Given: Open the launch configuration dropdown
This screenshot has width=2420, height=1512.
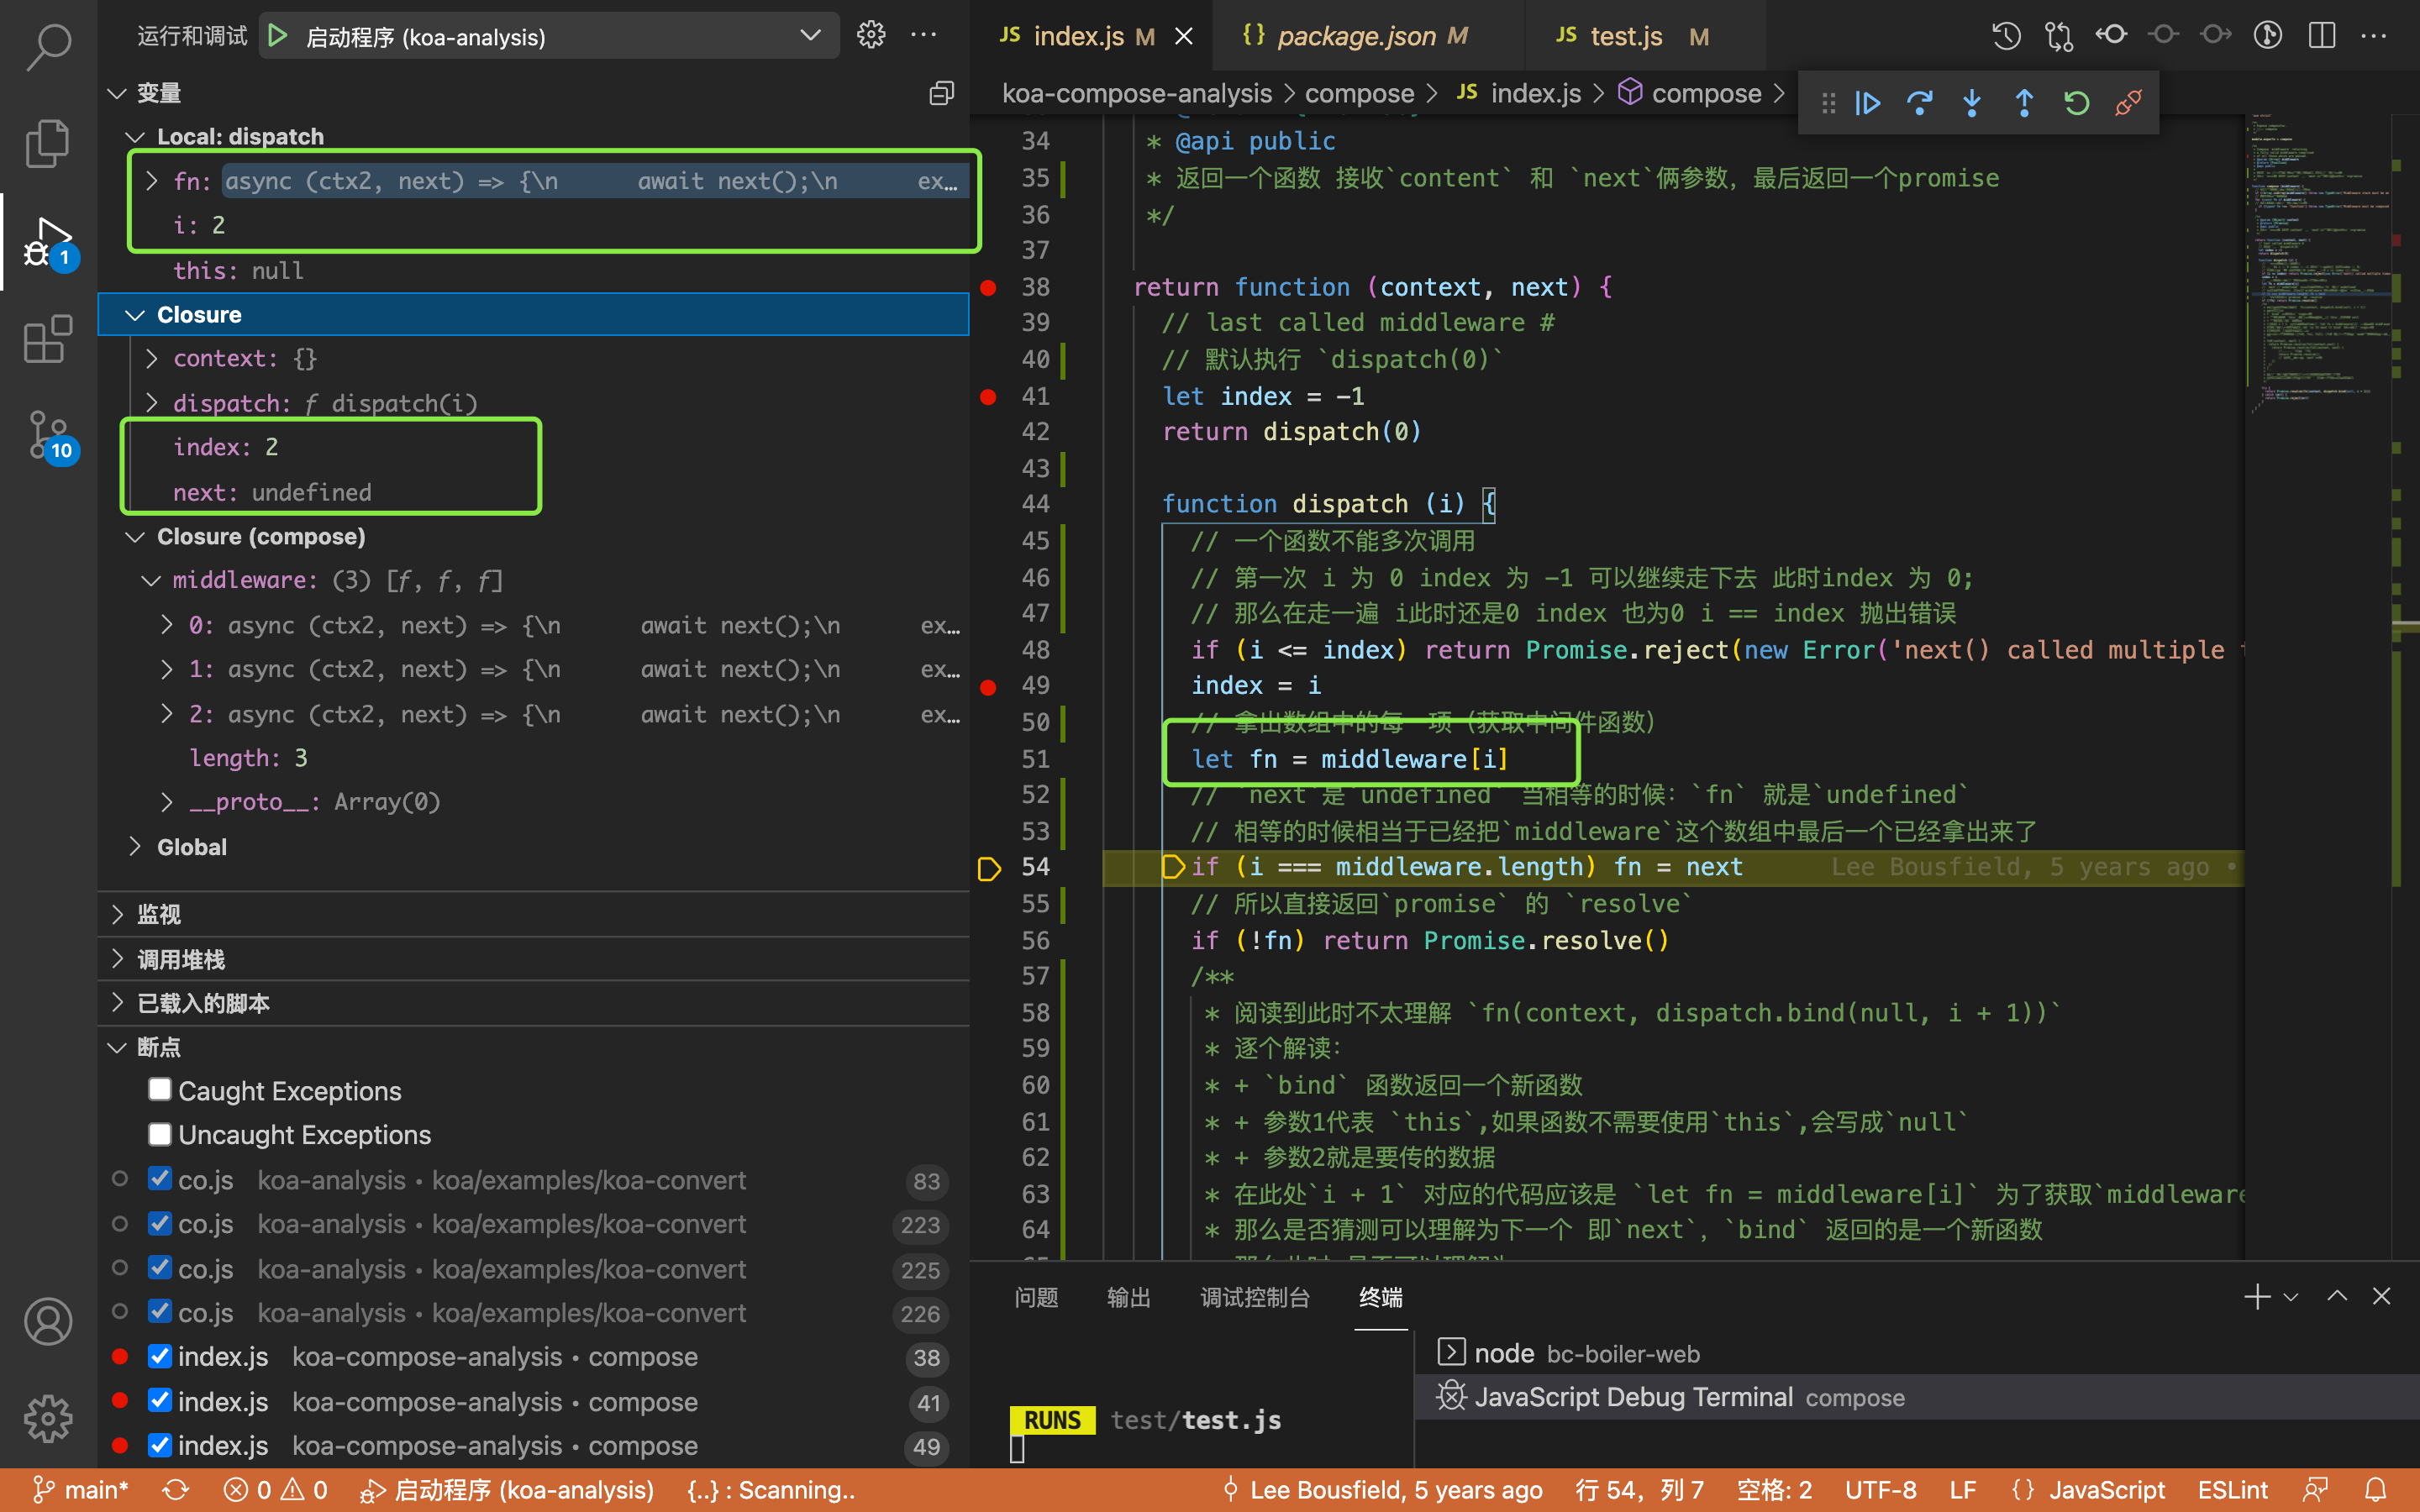Looking at the screenshot, I should (x=549, y=36).
